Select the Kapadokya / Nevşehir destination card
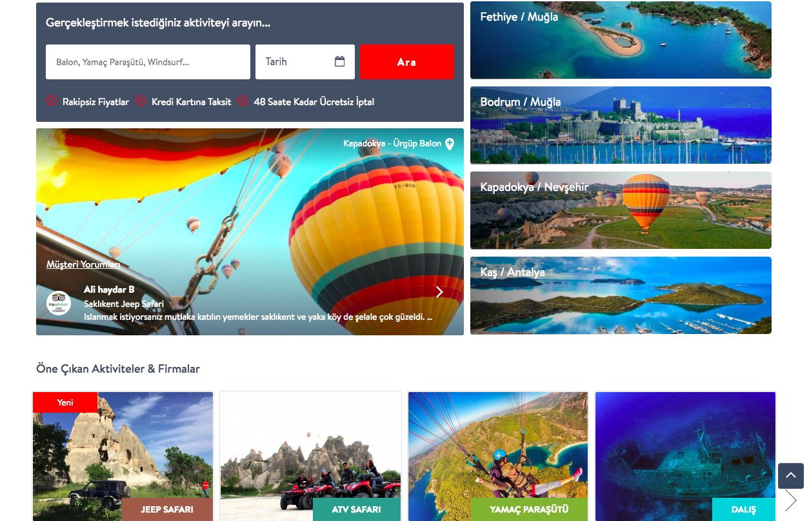Screen dimensions: 809x521 point(621,210)
